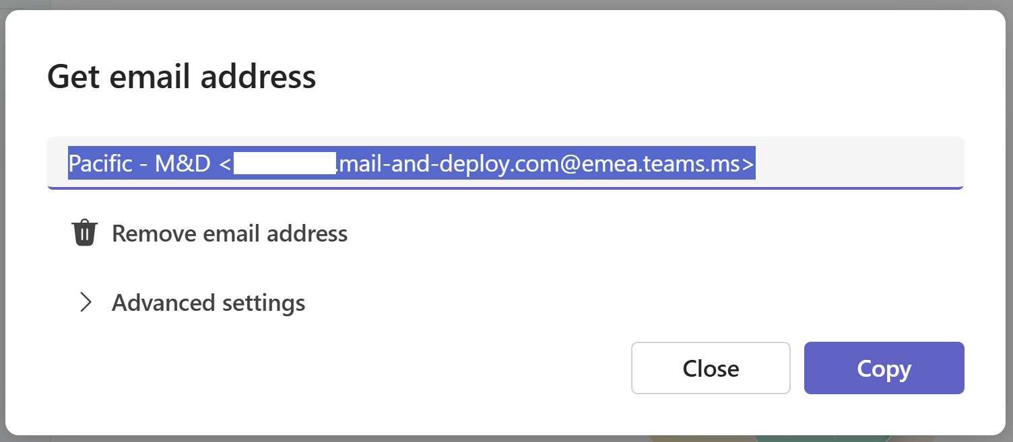
Task: Expand Advanced settings with the chevron arrow
Action: pos(86,303)
